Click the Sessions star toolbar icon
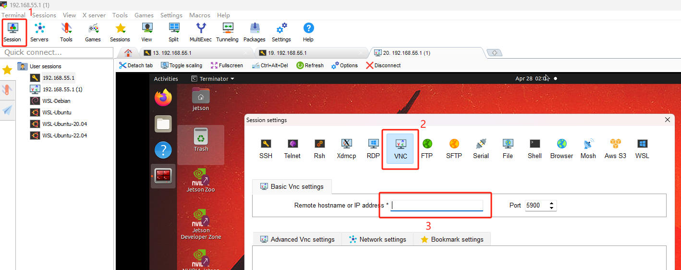 coord(120,32)
